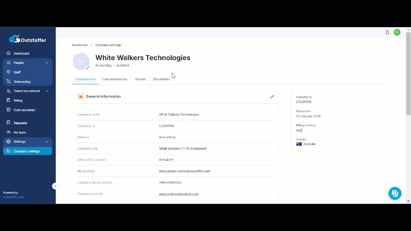Click the scrollbar up arrow
Viewport: 411px width, 231px height.
pos(408,30)
